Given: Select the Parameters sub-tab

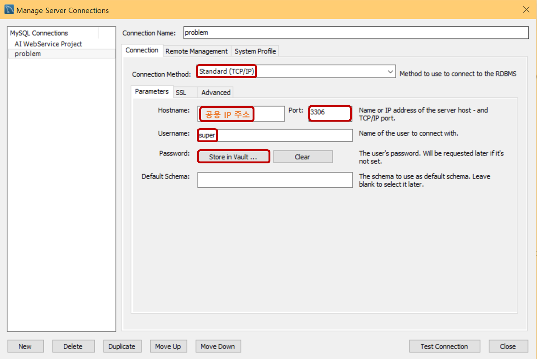Looking at the screenshot, I should [152, 92].
